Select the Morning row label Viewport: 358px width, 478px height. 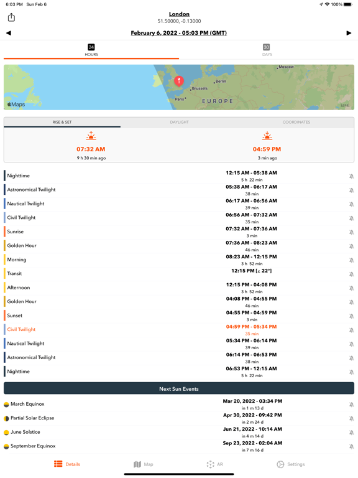[x=17, y=260]
